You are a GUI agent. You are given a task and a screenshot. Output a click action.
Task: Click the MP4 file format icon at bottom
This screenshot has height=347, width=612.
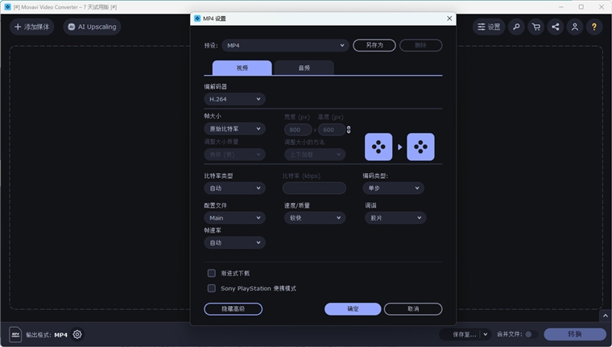click(x=15, y=334)
